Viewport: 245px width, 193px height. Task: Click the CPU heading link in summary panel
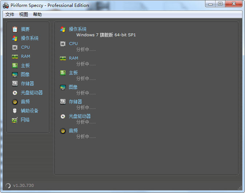click(73, 44)
